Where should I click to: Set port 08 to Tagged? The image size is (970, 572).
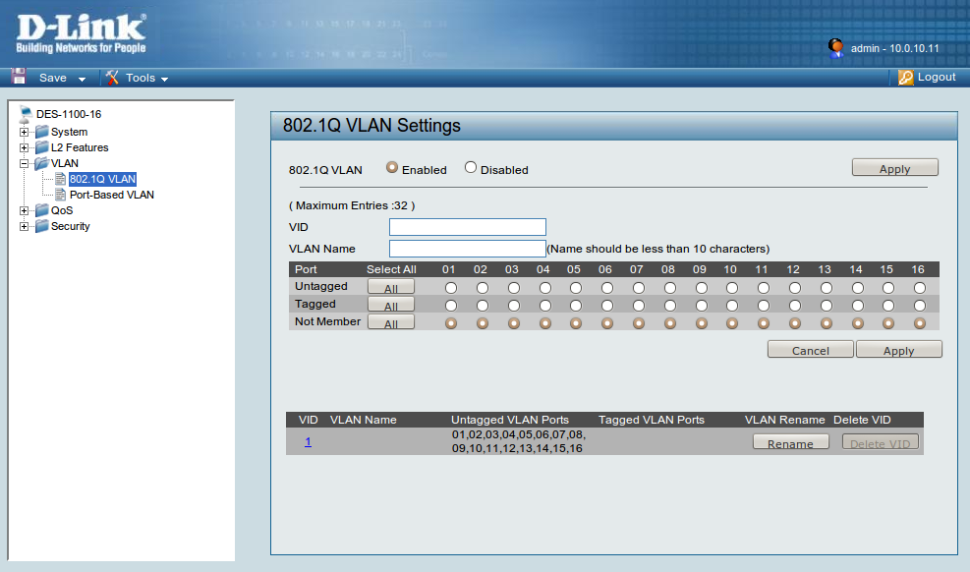pyautogui.click(x=670, y=306)
